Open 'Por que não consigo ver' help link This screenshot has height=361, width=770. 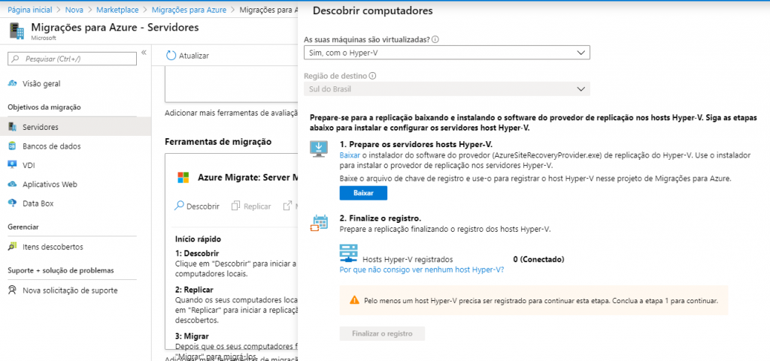pyautogui.click(x=421, y=269)
